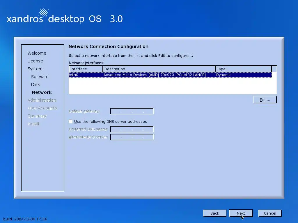Viewport: 298px width, 223px height.
Task: Enable 'Use the following DNS server addresses'
Action: tap(70, 121)
